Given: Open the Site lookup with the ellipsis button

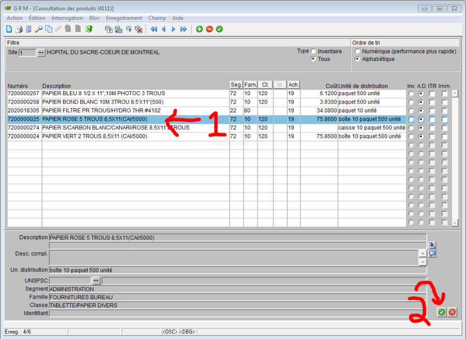Looking at the screenshot, I should click(x=41, y=53).
